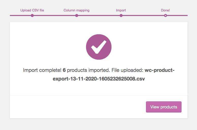Click the hollow Done! progress dot
Viewport: 197px width, 130px height.
click(166, 15)
